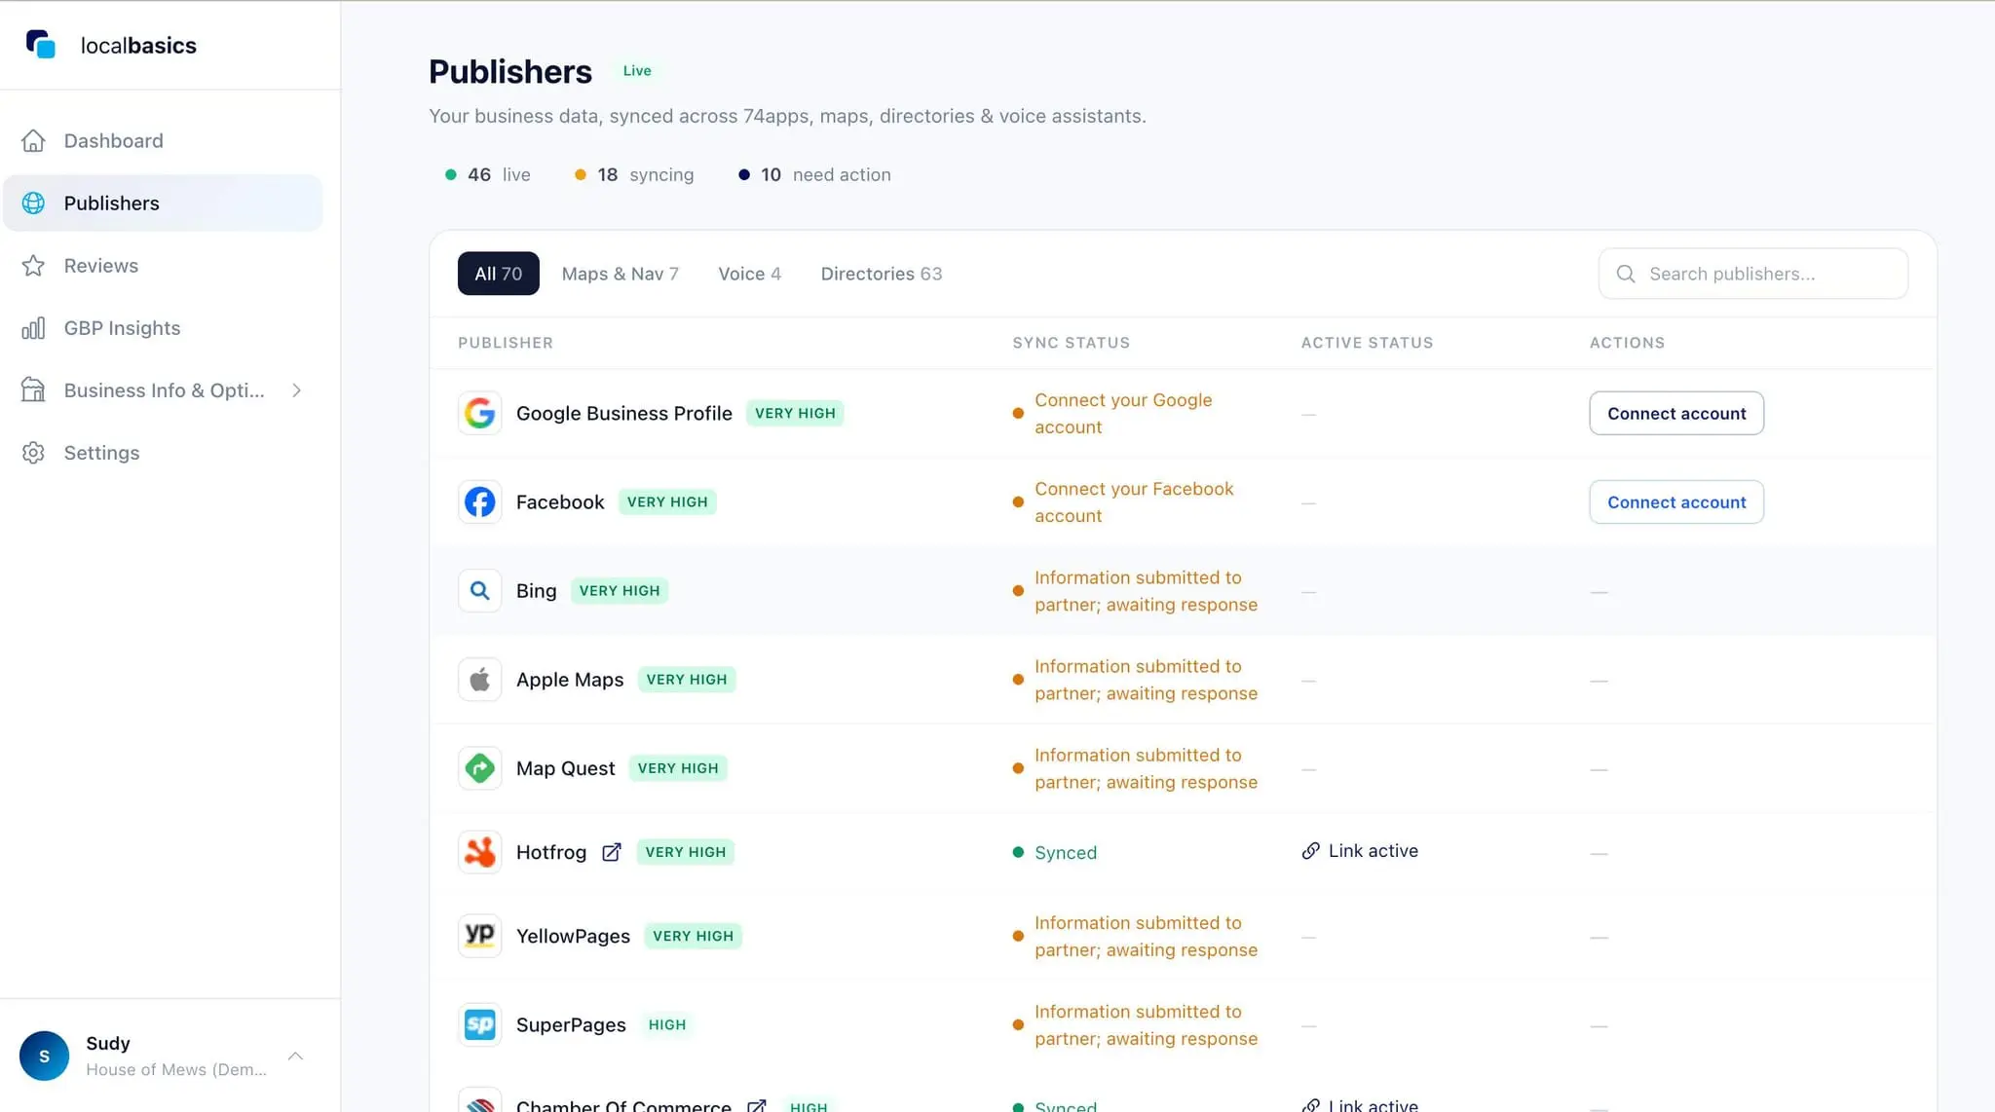Click the Map Quest logo icon
Viewport: 1995px width, 1112px height.
coord(480,768)
